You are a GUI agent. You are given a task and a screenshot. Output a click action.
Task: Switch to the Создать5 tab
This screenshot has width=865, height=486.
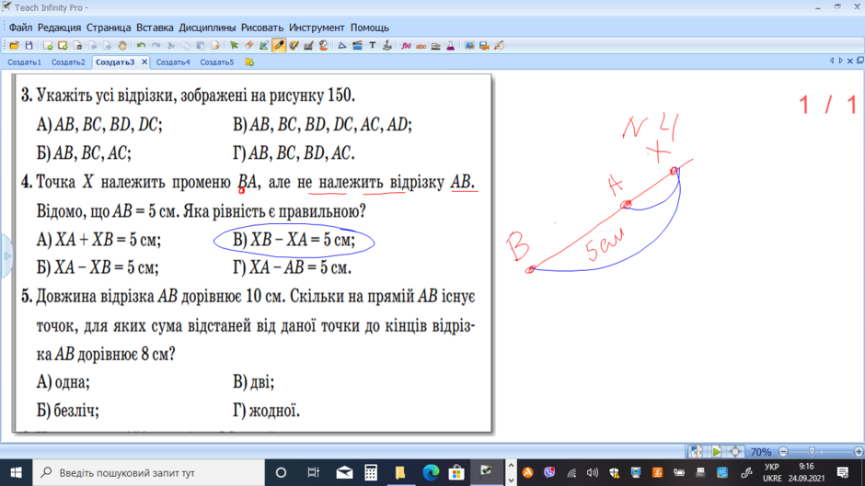[x=217, y=62]
